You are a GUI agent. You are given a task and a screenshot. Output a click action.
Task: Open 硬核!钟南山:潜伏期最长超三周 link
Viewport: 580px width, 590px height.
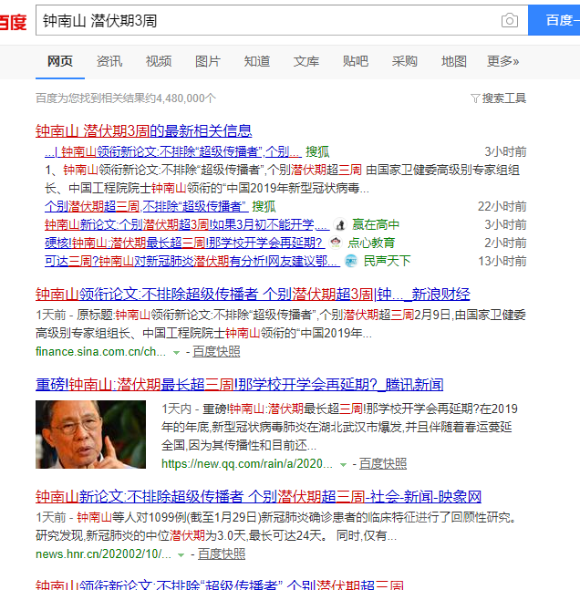(184, 243)
